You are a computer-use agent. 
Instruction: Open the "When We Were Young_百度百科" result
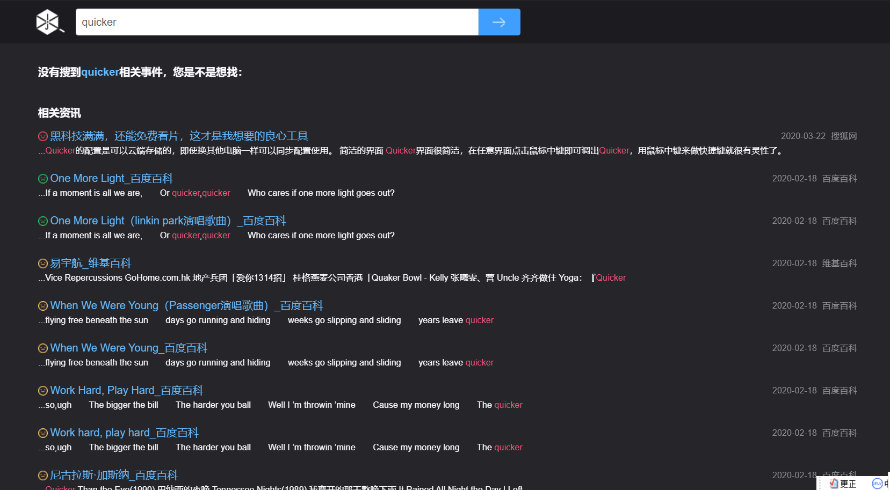(129, 348)
